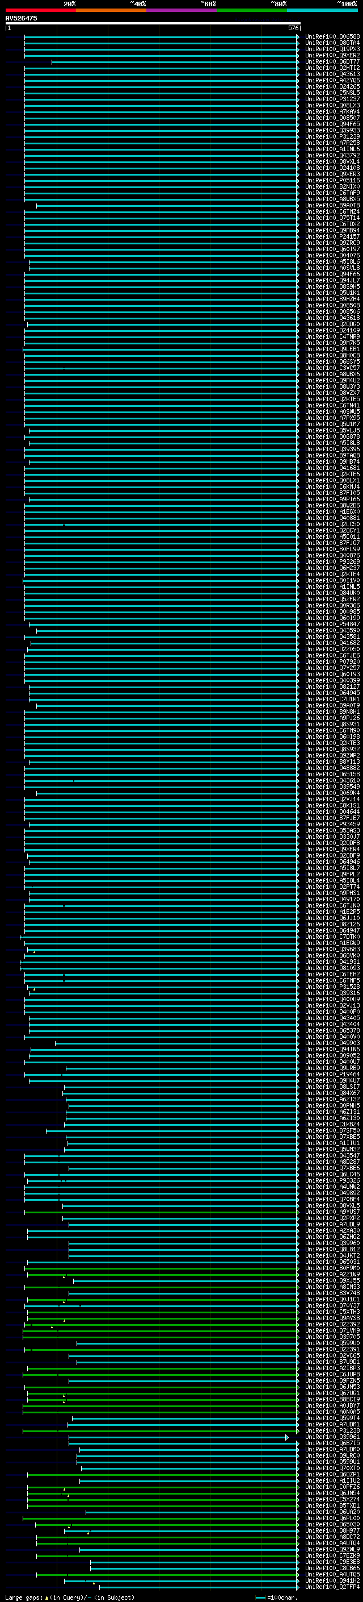Image resolution: width=363 pixels, height=1602 pixels.
Task: Select the UniRef100_Q9FPL2 label
Action: [332, 874]
